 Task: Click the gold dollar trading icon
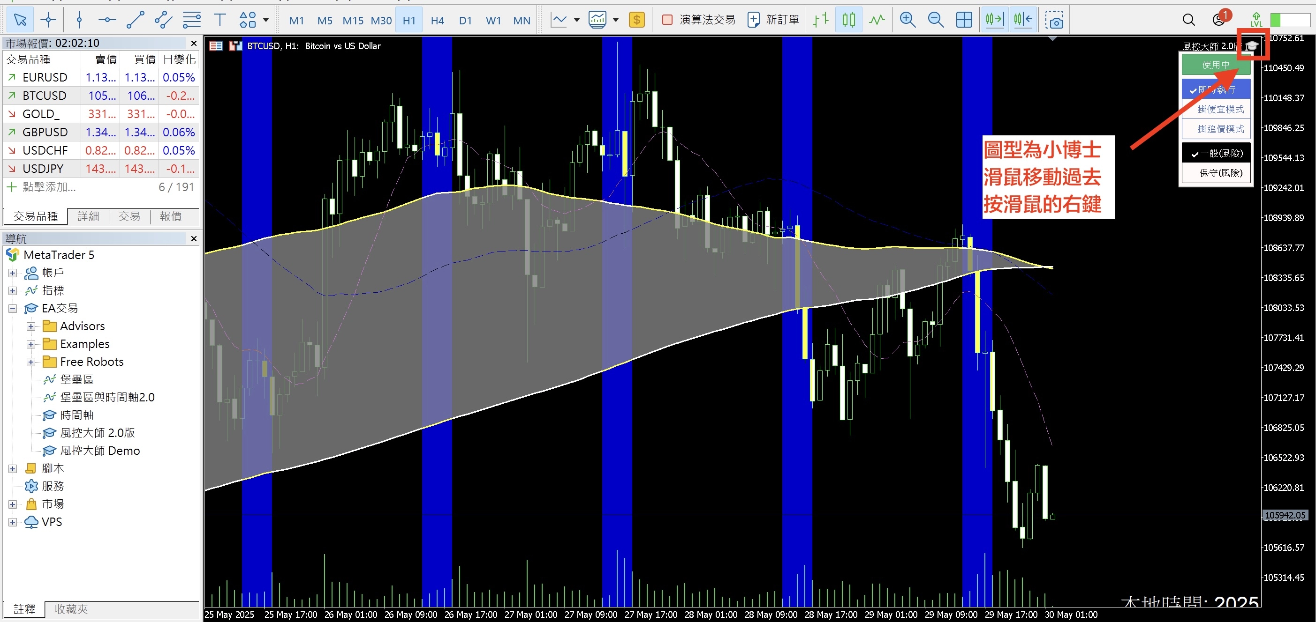pos(636,20)
